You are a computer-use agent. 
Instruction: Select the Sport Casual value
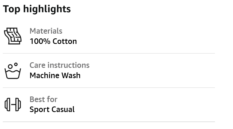[x=52, y=109]
